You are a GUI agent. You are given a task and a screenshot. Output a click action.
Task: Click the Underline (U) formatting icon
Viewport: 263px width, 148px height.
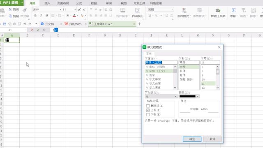click(x=46, y=16)
